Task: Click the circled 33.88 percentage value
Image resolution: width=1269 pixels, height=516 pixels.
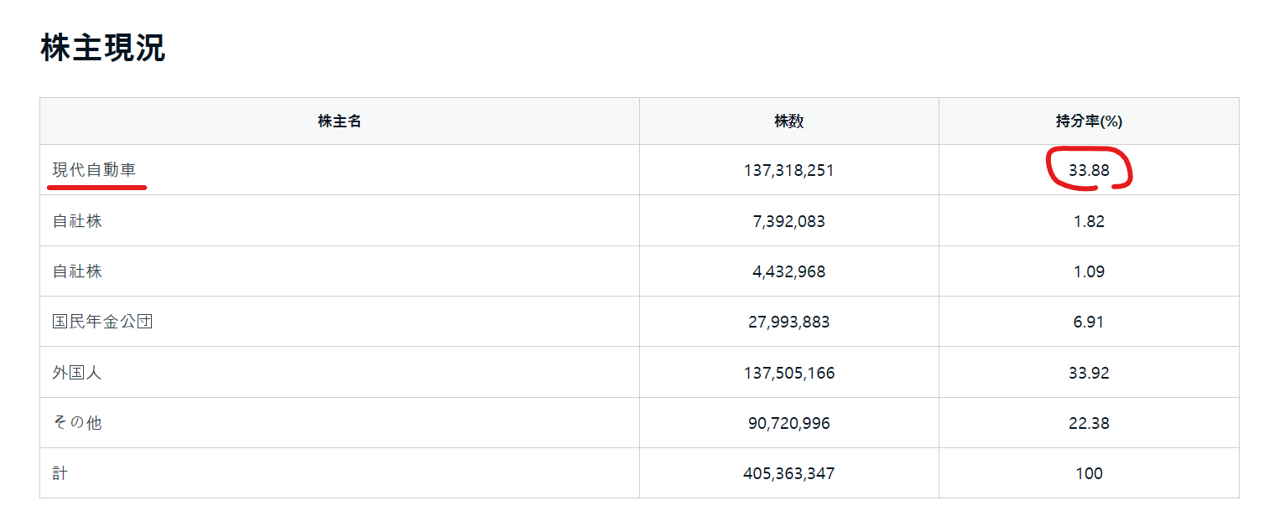Action: (x=1089, y=171)
